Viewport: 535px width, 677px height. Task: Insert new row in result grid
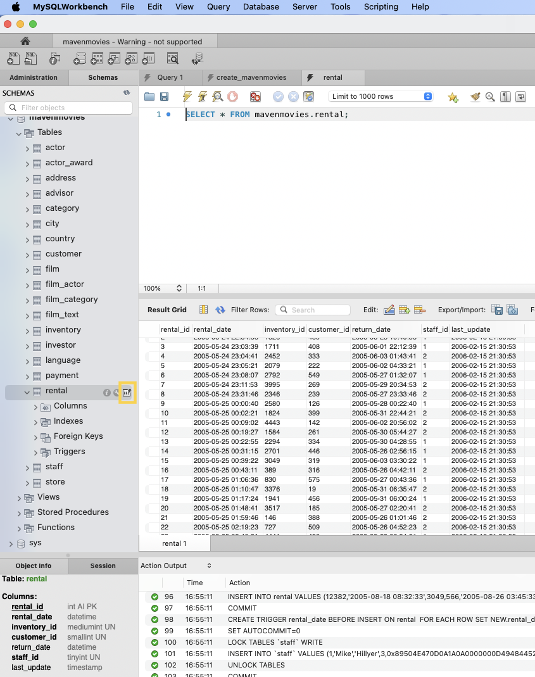pos(404,310)
